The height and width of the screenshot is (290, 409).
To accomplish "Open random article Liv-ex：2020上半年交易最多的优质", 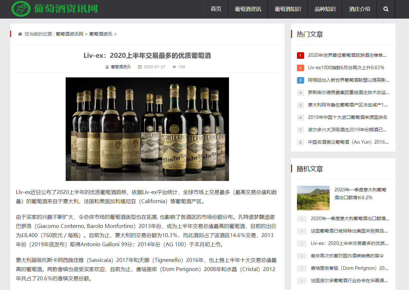I will pos(350,244).
